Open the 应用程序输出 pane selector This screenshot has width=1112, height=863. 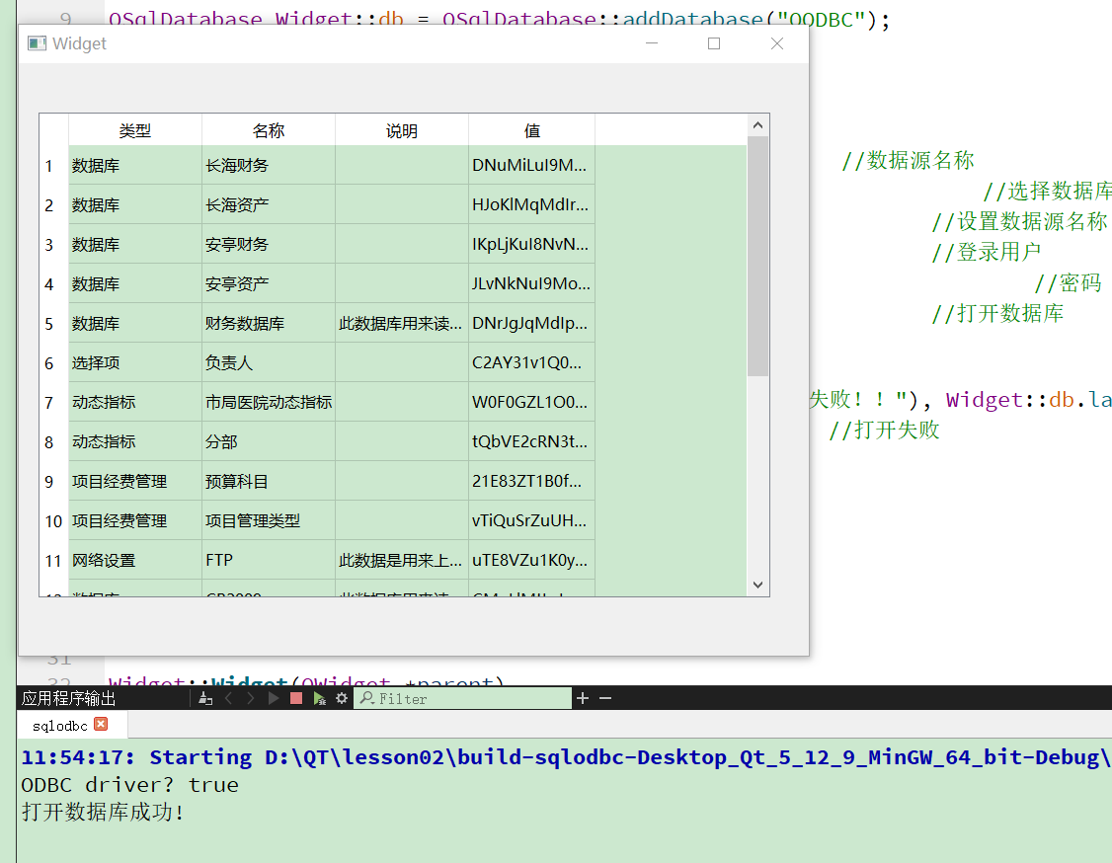69,698
